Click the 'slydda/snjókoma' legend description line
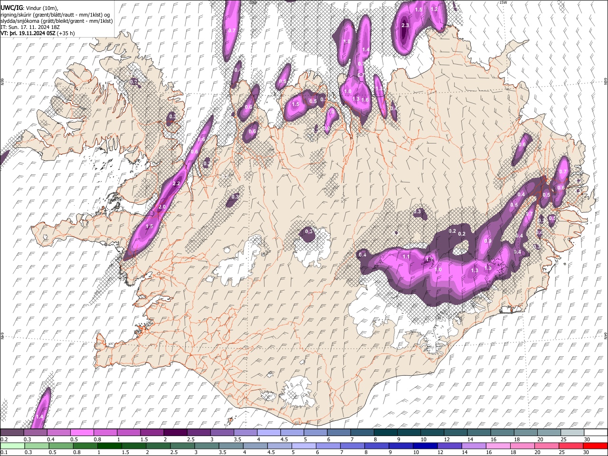The width and height of the screenshot is (608, 456). (57, 21)
